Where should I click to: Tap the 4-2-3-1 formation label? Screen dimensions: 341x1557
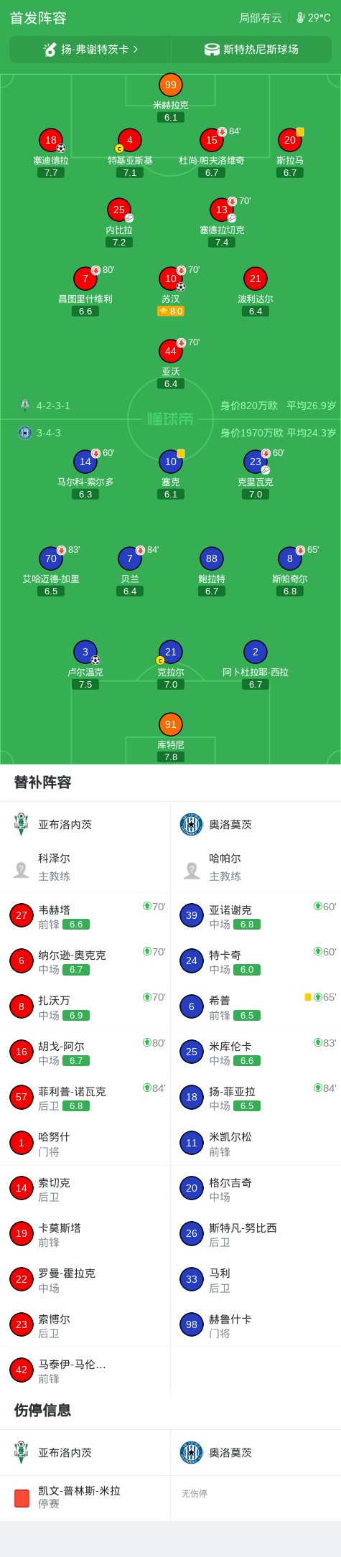pos(54,406)
